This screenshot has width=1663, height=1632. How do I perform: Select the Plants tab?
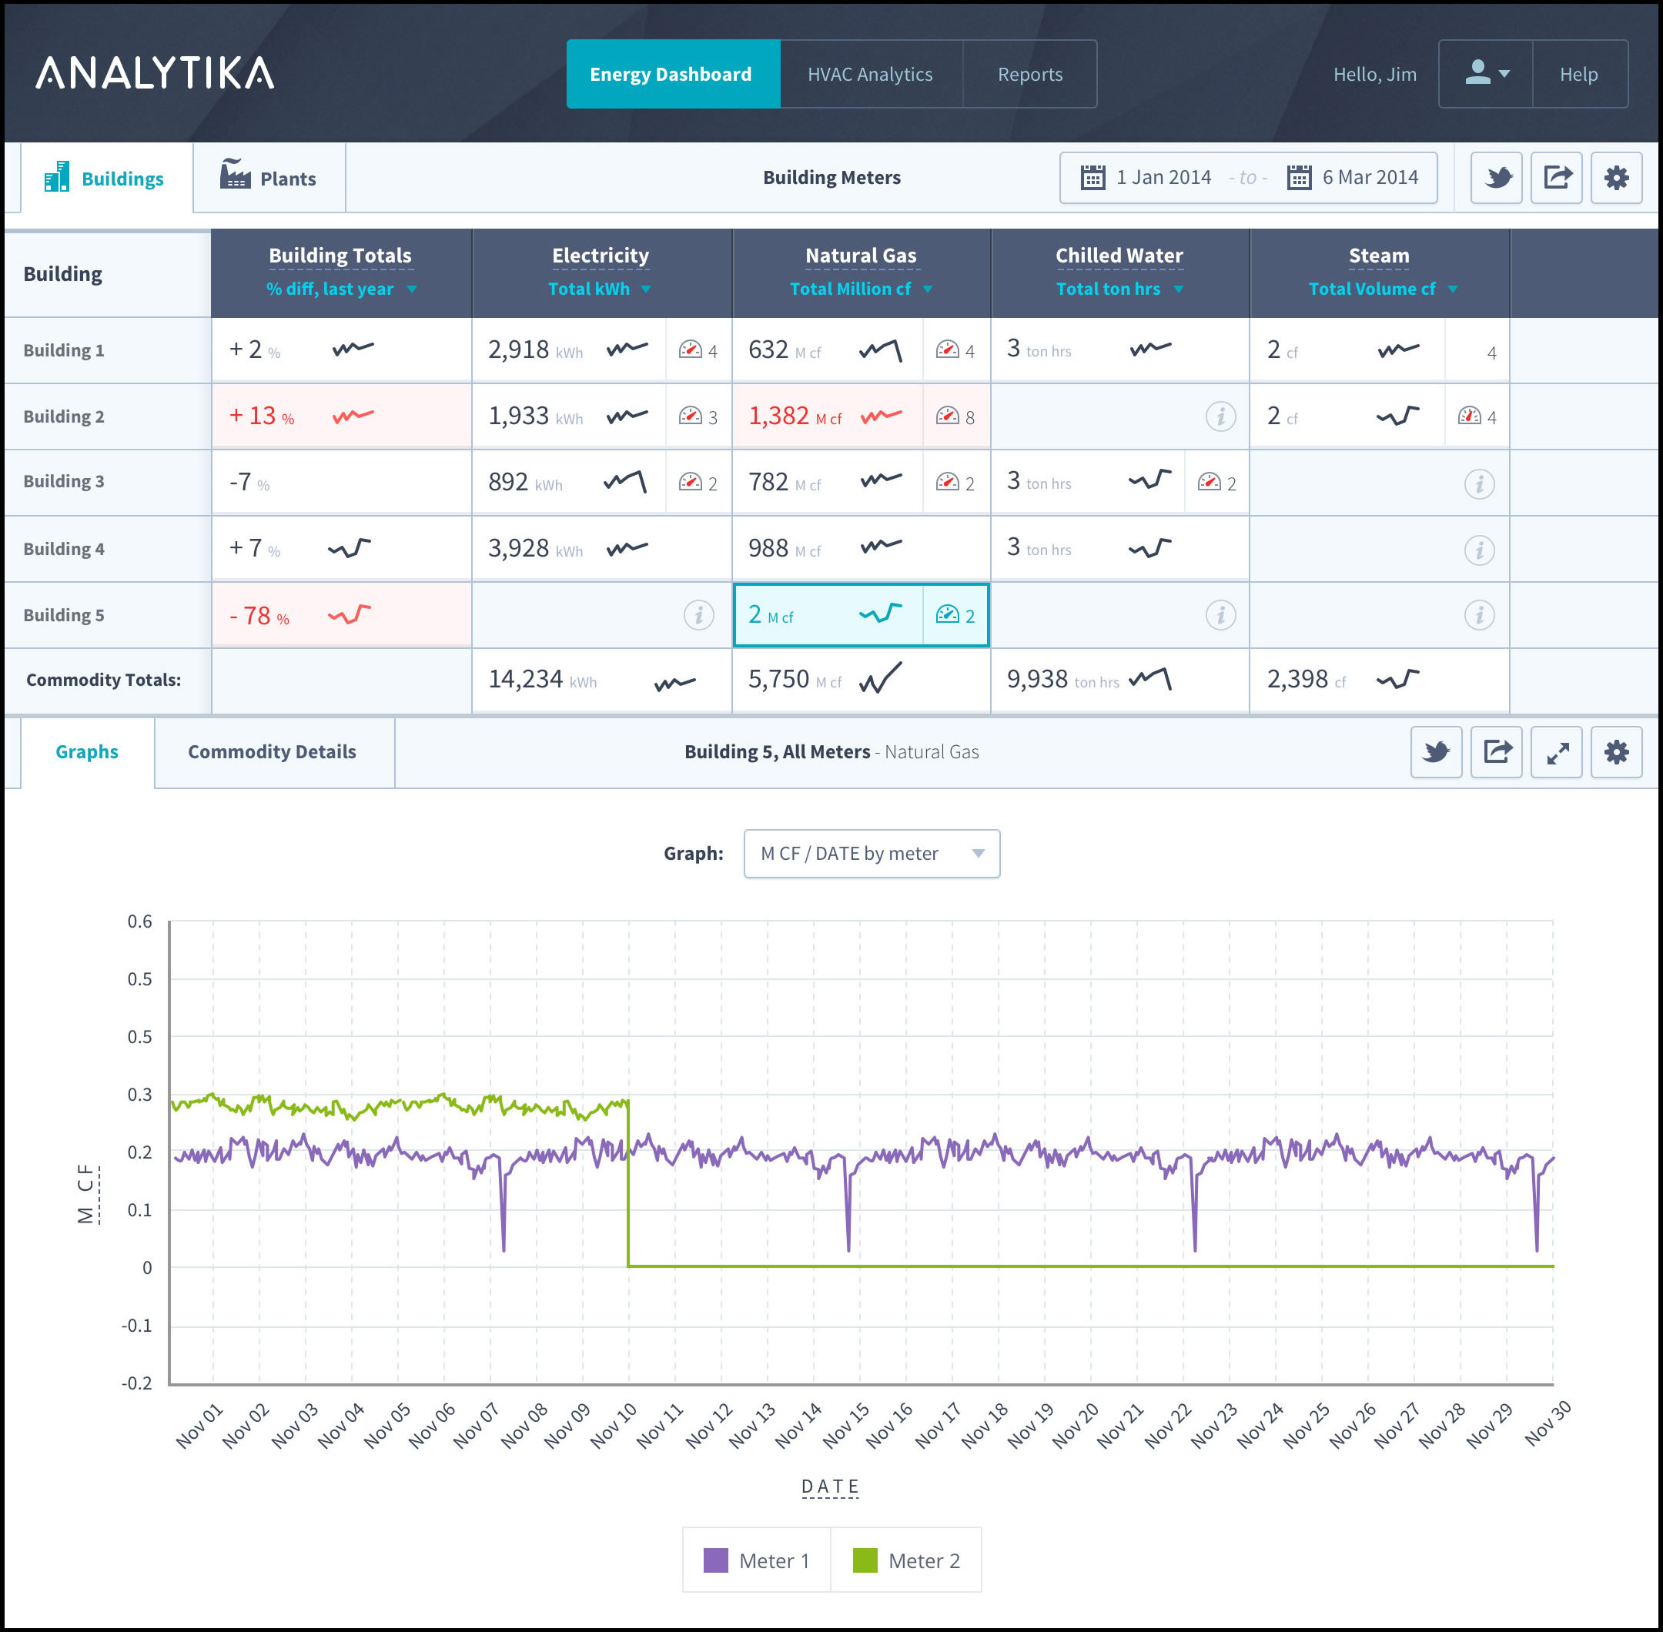(269, 179)
